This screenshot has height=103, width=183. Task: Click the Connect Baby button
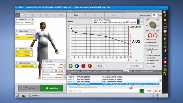coord(135,66)
